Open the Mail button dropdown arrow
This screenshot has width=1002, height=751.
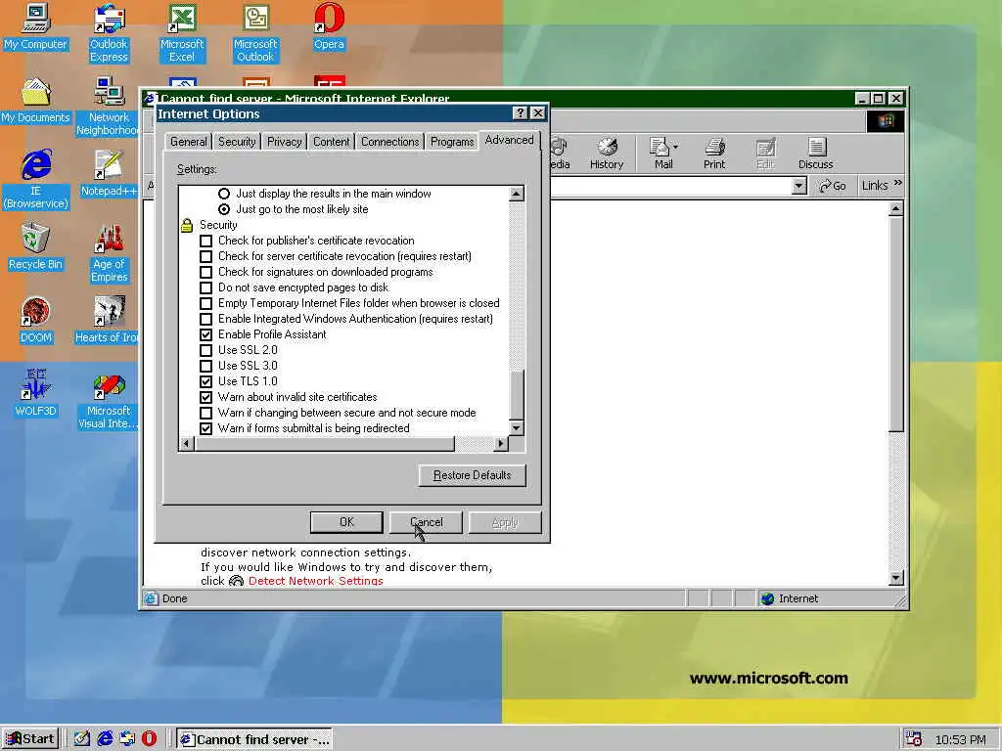675,148
